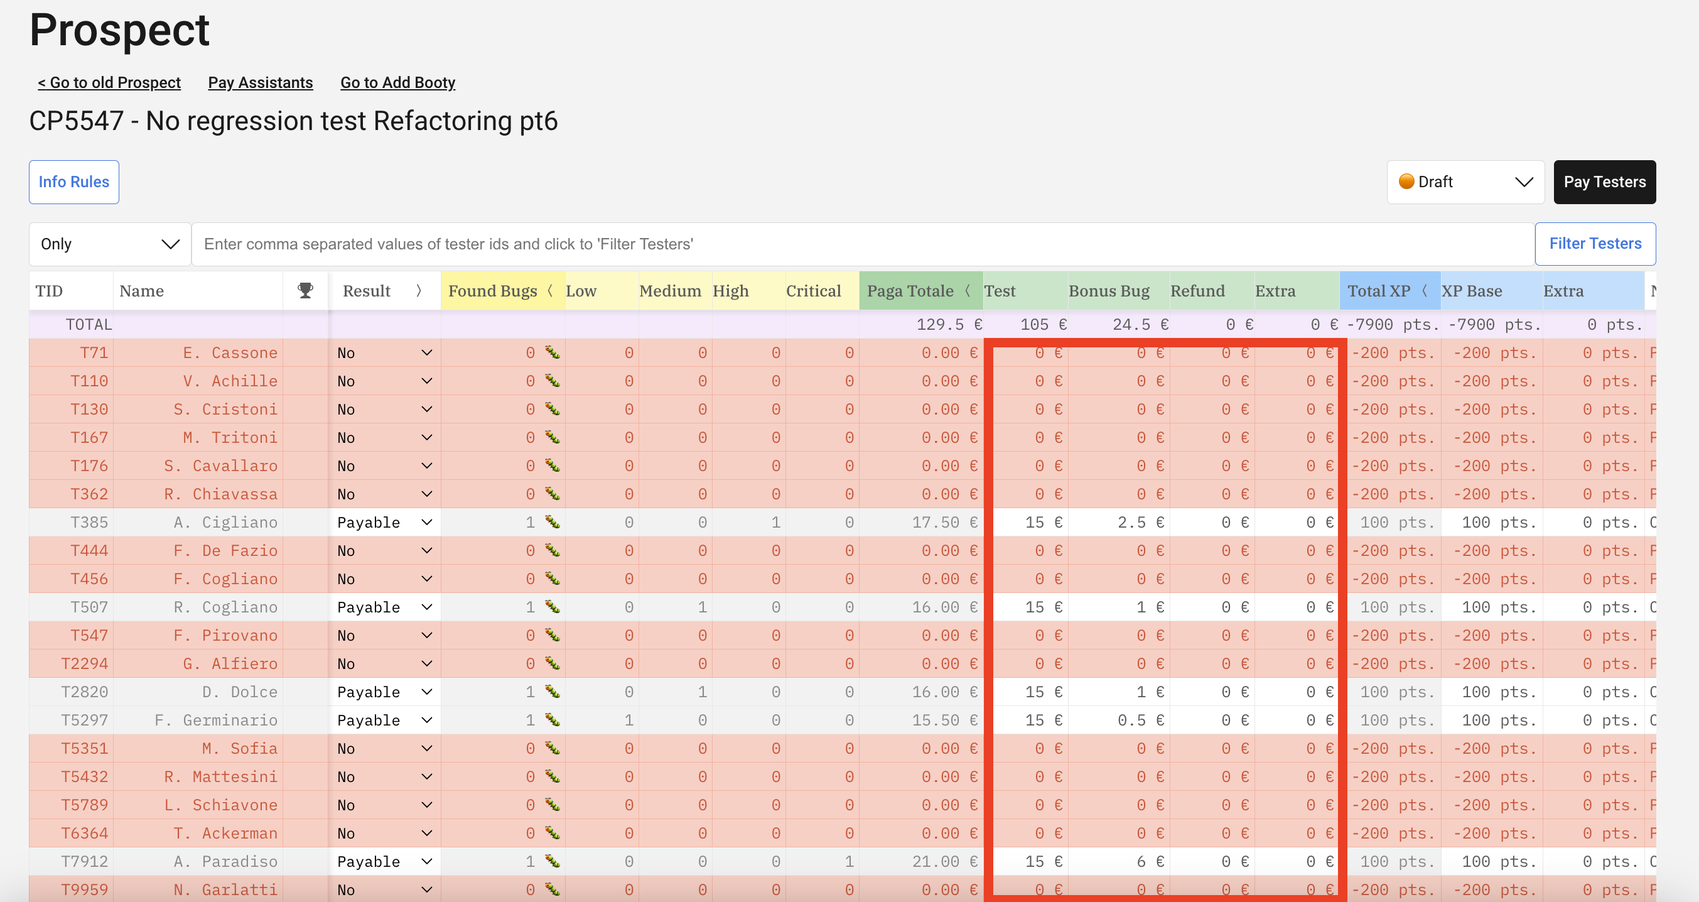Click the bug icon in A. Cigliano's row
This screenshot has width=1699, height=902.
pos(552,522)
